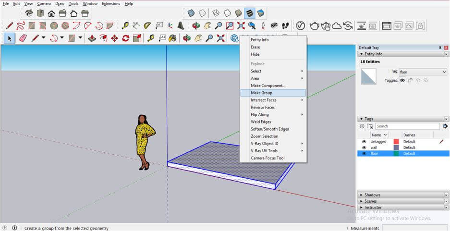The image size is (450, 233).
Task: Click the Tags Details arrow button
Action: click(445, 126)
